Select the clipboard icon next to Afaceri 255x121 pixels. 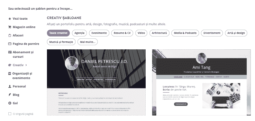tap(10, 35)
